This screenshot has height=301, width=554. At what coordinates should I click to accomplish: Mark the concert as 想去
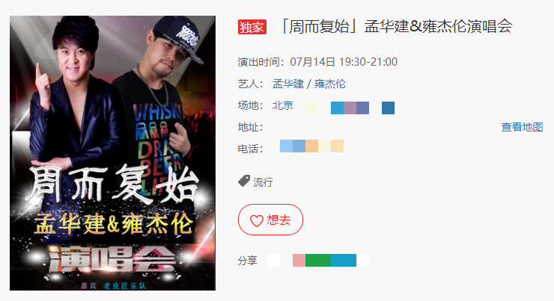[x=270, y=220]
